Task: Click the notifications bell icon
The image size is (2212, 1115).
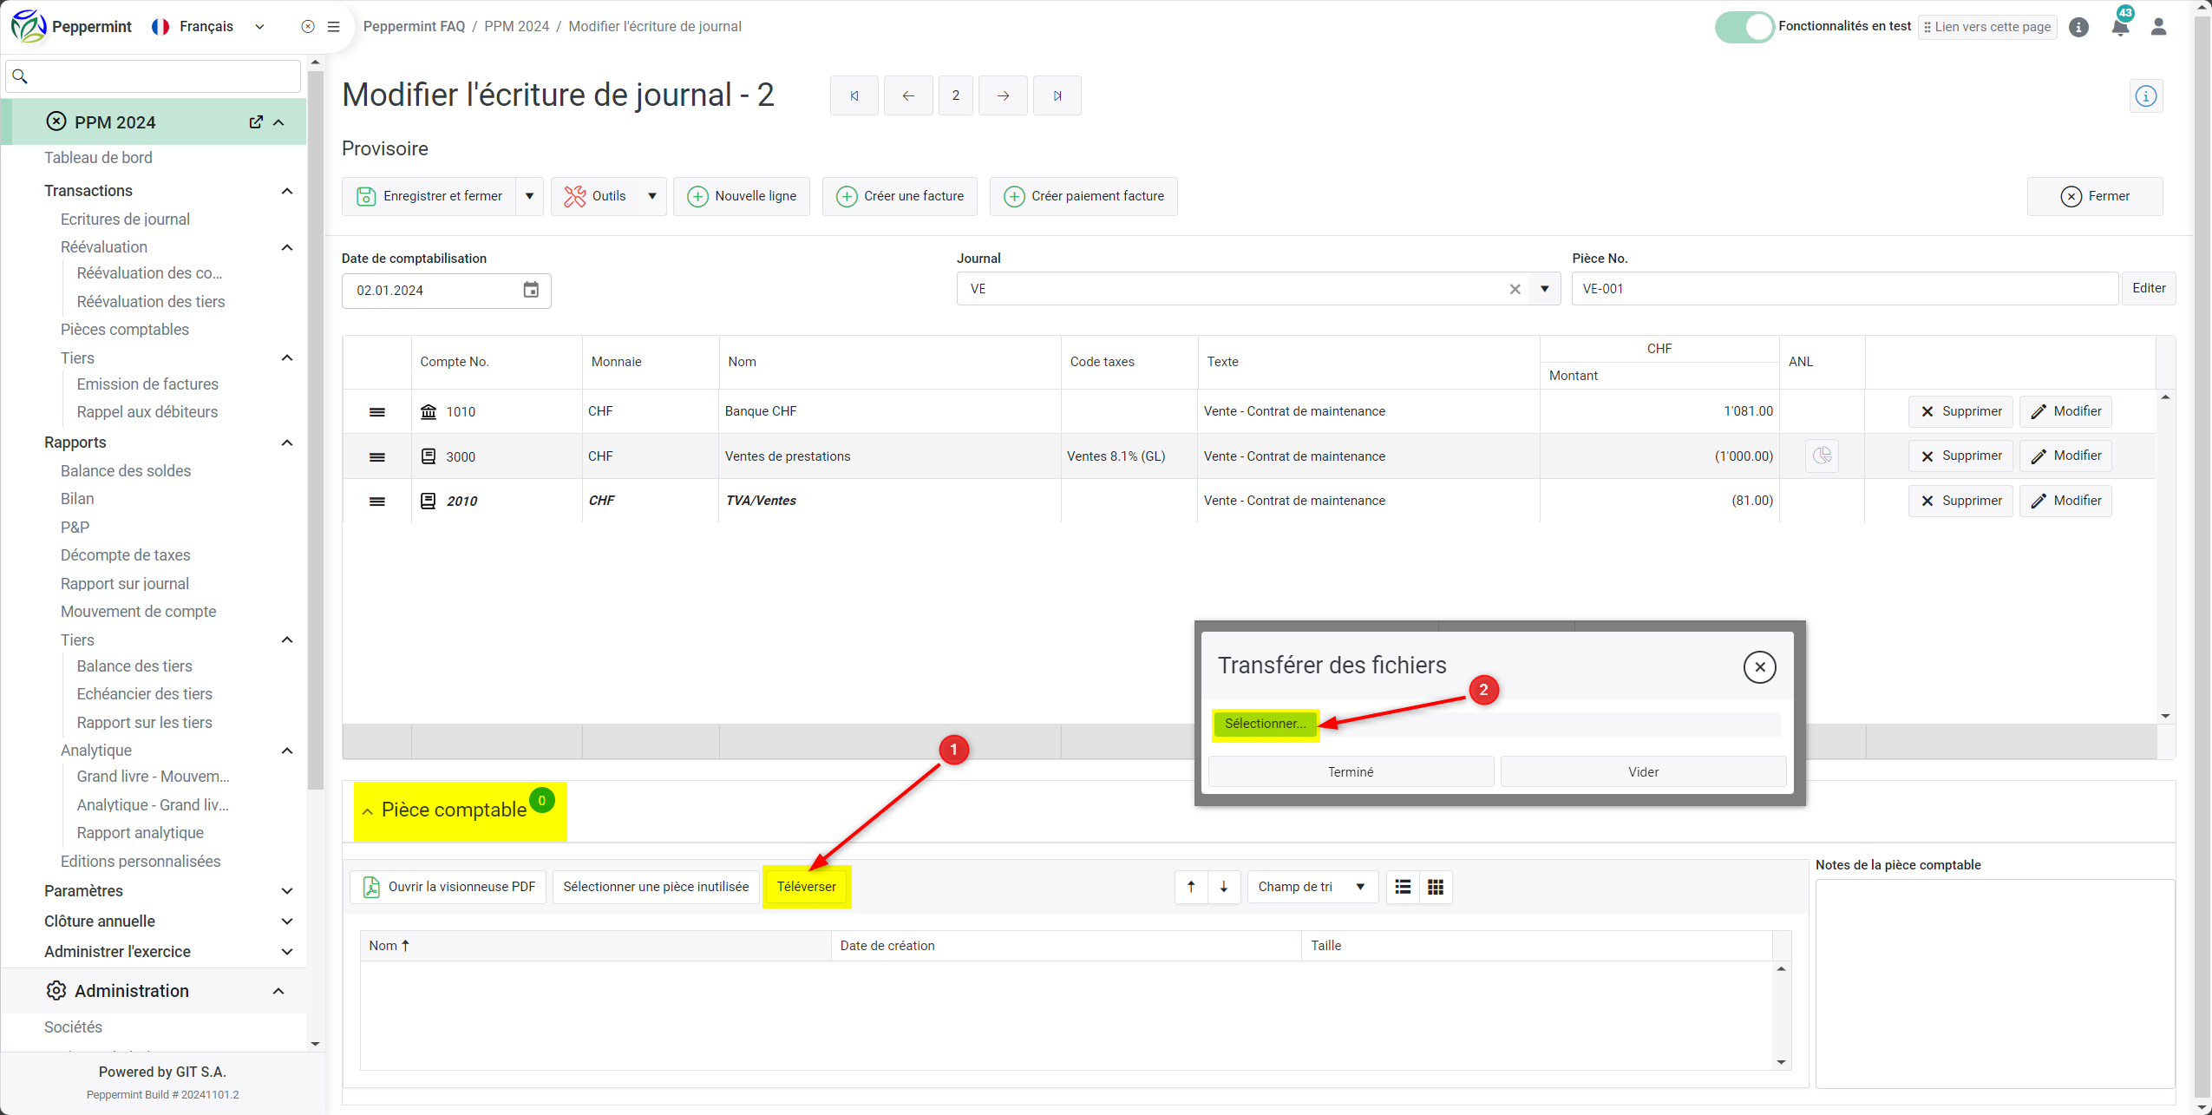Action: click(x=2119, y=27)
